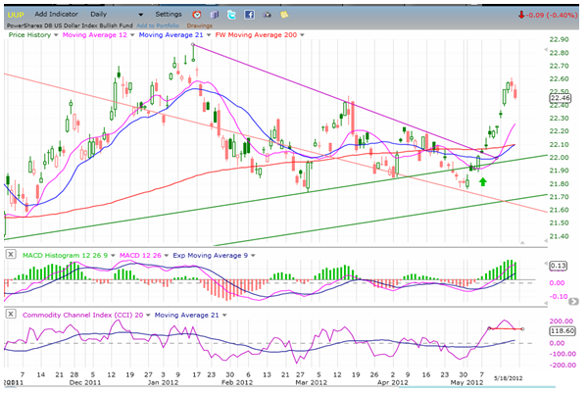Click the MACD Histogram 12 26 9 label
588x394 pixels.
pos(65,255)
